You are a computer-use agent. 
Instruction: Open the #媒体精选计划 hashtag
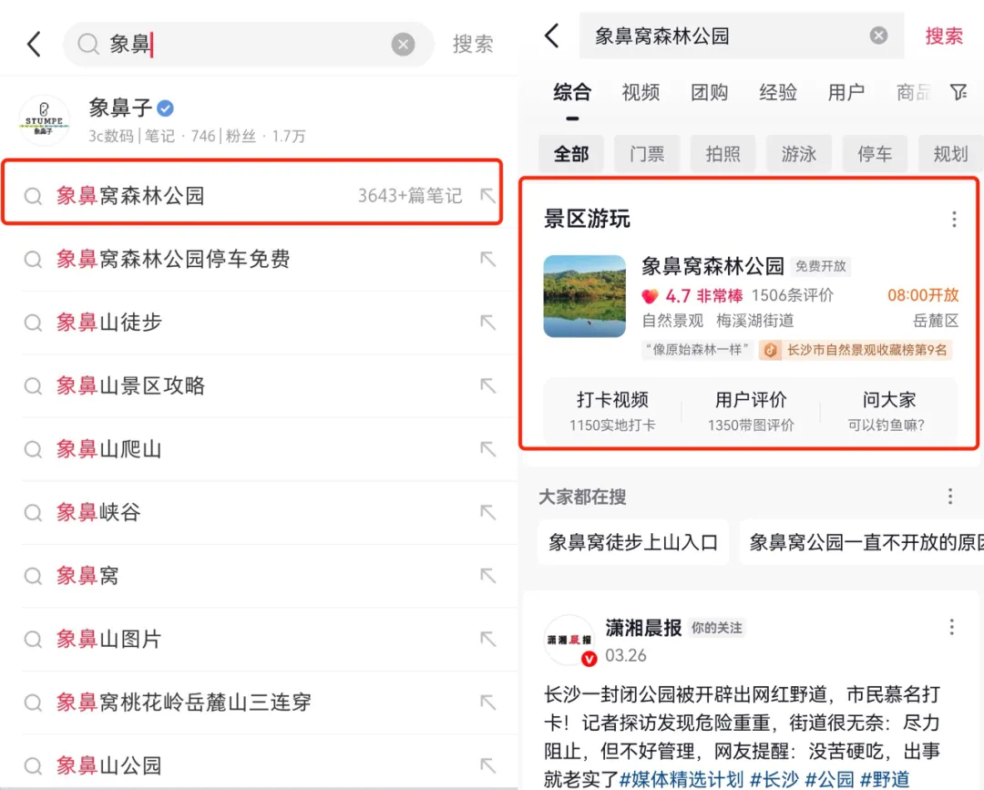682,779
